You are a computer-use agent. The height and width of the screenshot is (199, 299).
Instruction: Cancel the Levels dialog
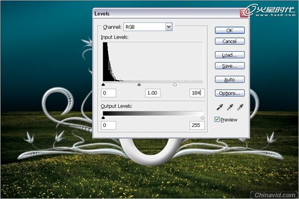[230, 41]
